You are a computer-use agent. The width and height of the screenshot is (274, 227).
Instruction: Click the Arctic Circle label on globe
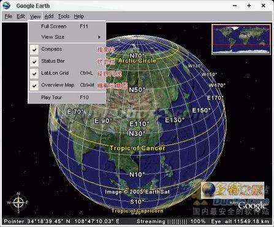pos(137,61)
